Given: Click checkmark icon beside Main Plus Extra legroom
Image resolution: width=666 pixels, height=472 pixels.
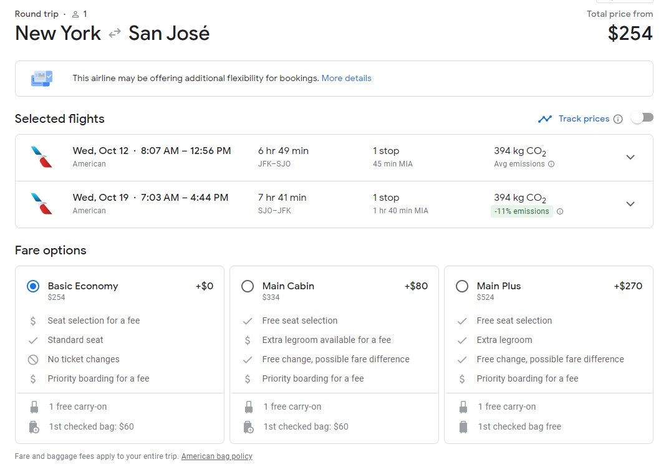Looking at the screenshot, I should pos(462,340).
